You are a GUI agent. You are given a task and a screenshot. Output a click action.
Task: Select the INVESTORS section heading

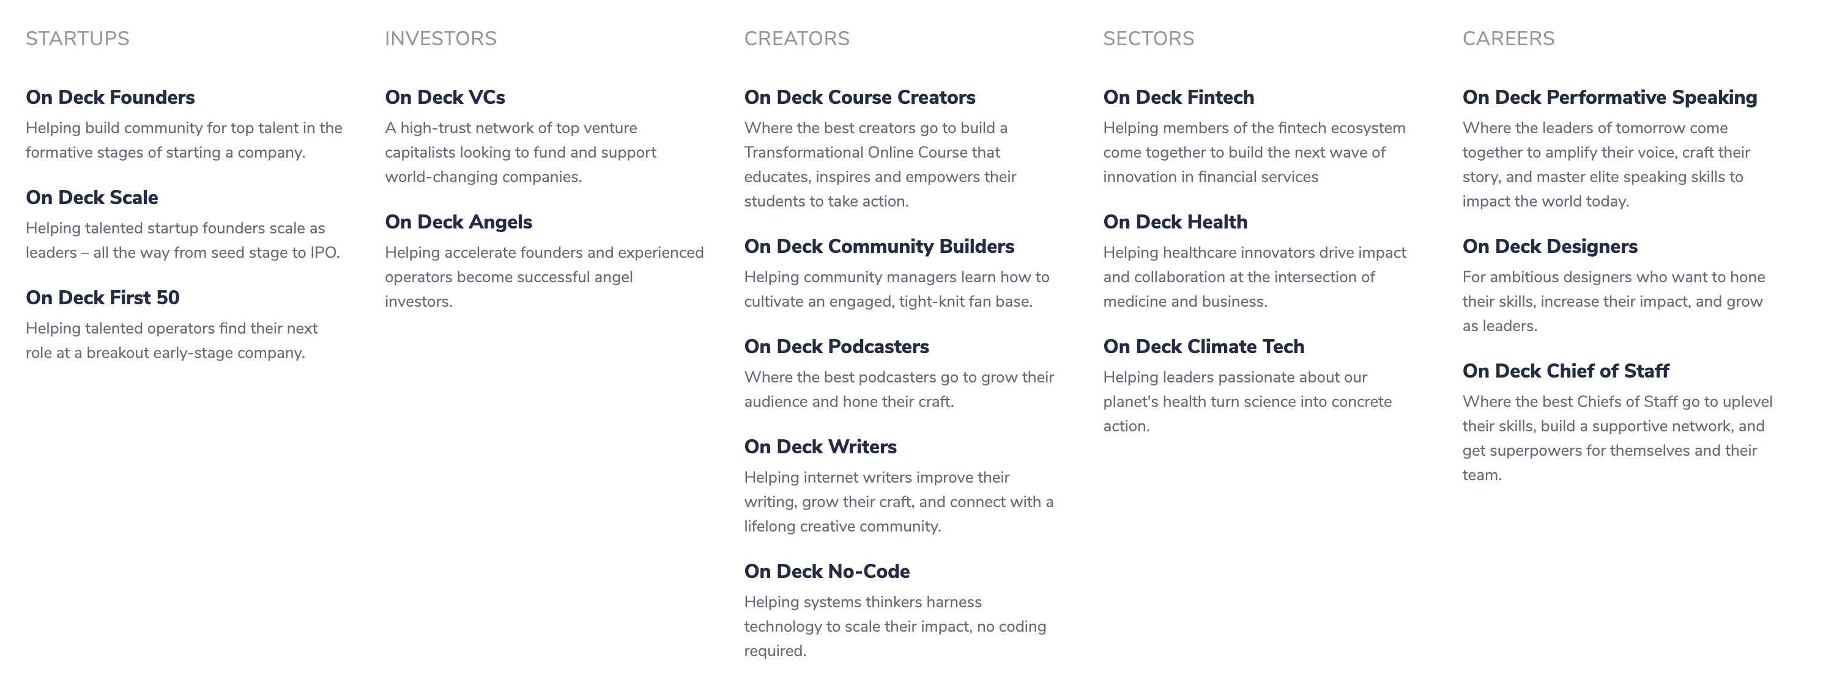[x=440, y=38]
